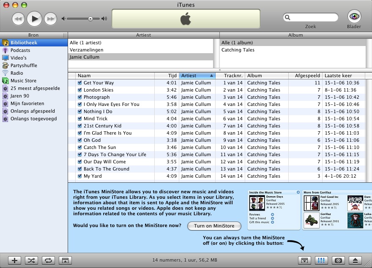Screen dimensions: 372x268
Task: Click Gift this music link
Action: coord(259,222)
